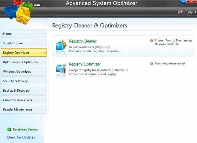
Task: Click the ASO colored cubes logo
Action: click(18, 12)
